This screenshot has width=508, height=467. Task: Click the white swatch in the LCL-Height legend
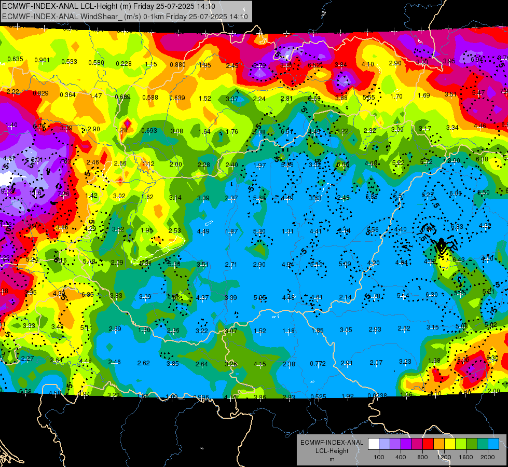coord(374,444)
